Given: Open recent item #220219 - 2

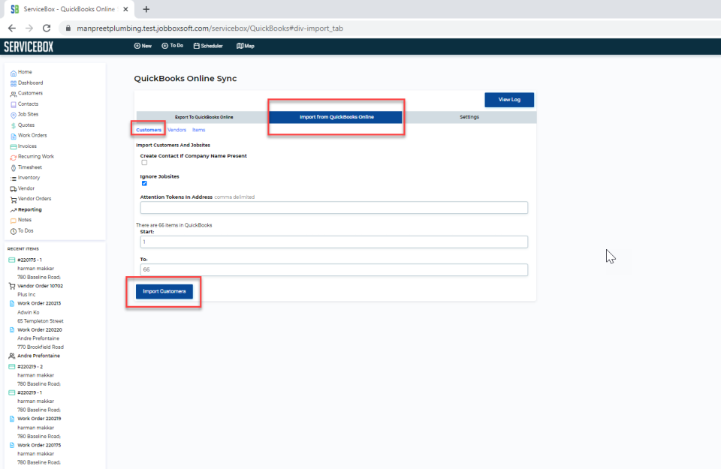Looking at the screenshot, I should click(30, 366).
